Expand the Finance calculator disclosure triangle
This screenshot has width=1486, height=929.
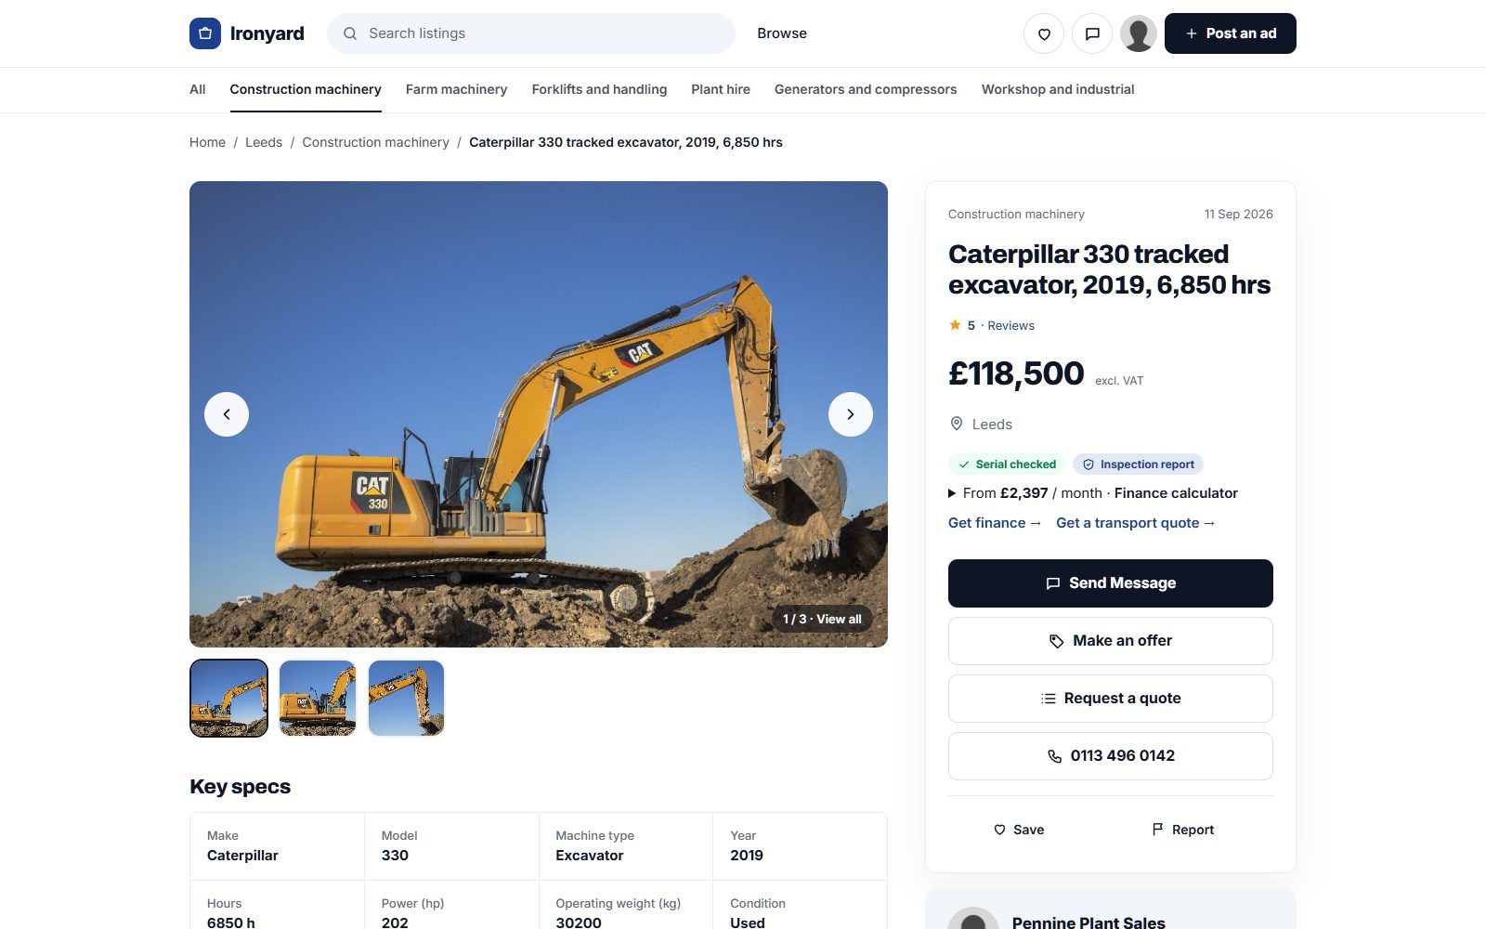click(x=952, y=493)
